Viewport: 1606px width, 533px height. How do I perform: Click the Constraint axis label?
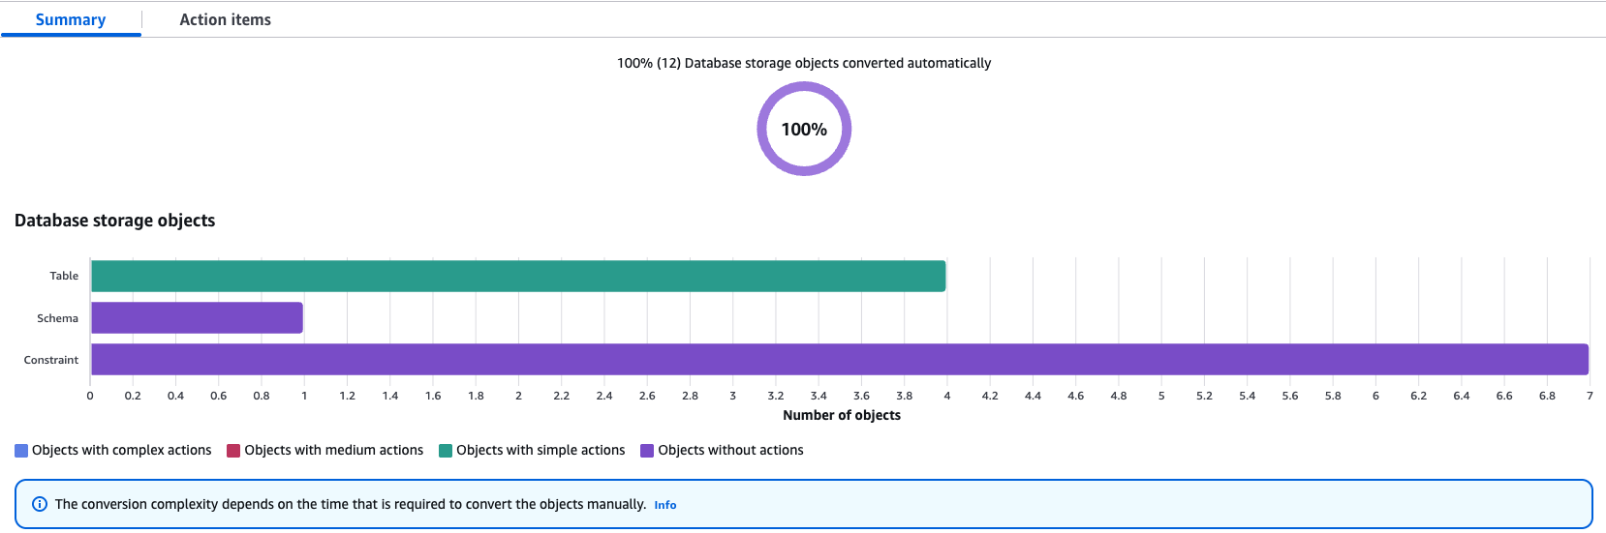point(51,360)
